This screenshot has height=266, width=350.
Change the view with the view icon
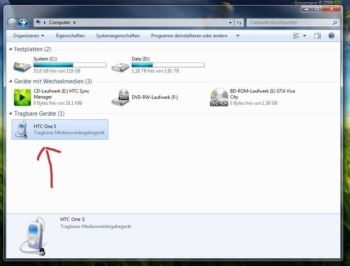click(x=296, y=36)
